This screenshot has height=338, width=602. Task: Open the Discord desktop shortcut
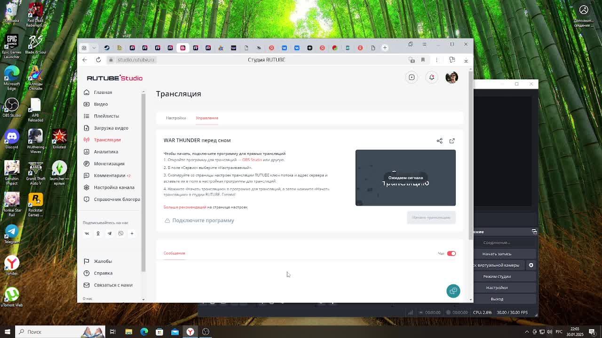click(12, 139)
